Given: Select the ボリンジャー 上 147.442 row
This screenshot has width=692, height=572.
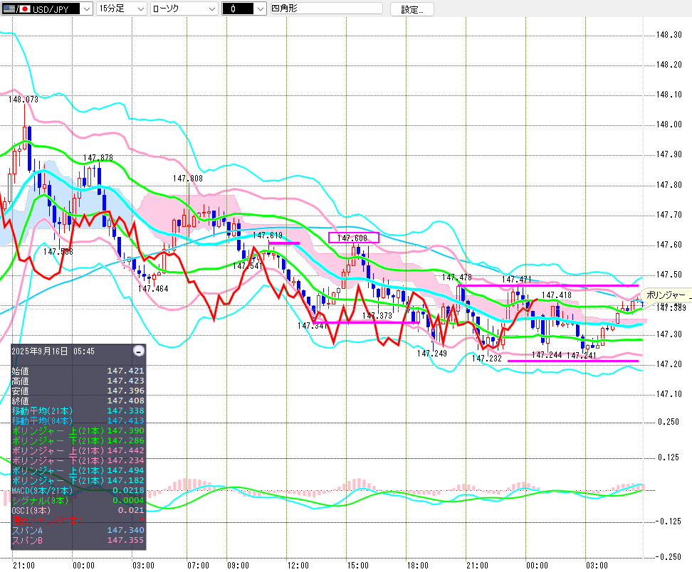Looking at the screenshot, I should (78, 450).
